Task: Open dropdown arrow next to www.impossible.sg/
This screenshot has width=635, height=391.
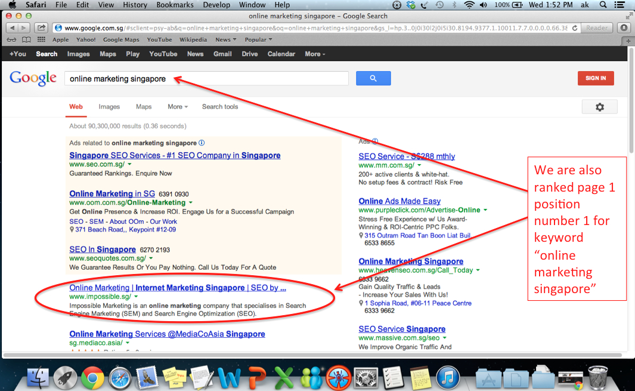Action: tap(136, 297)
